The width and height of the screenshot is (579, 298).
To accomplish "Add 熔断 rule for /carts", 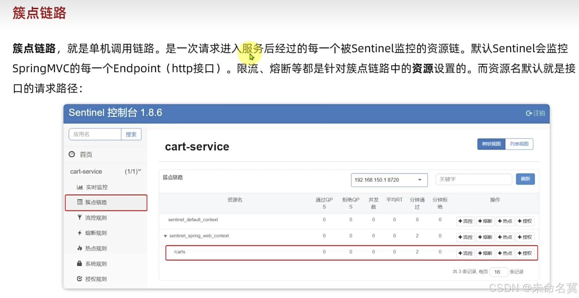I will click(486, 253).
